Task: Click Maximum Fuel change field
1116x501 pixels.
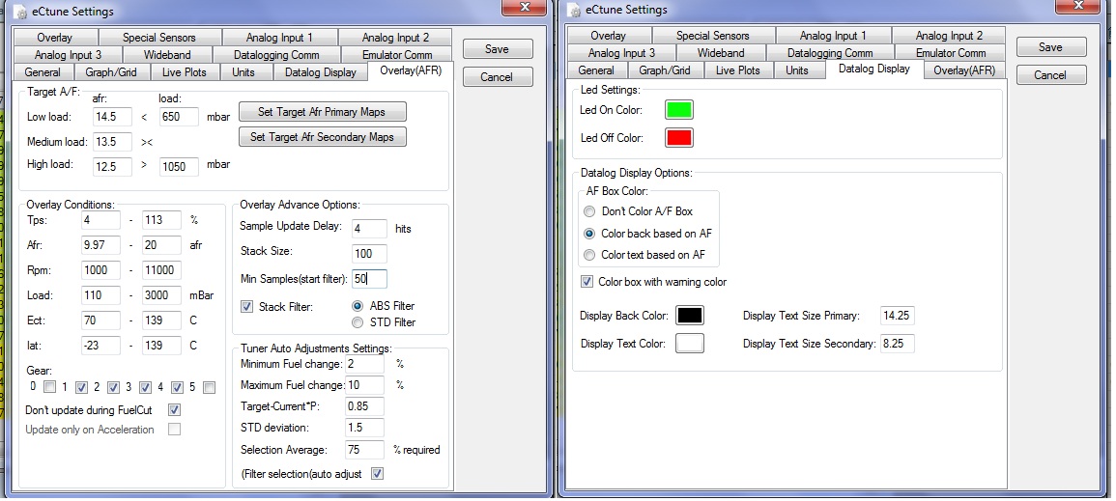Action: click(x=364, y=385)
